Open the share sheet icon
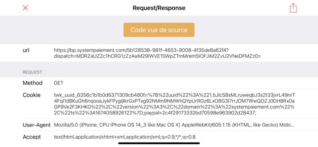318x147 pixels. click(293, 8)
